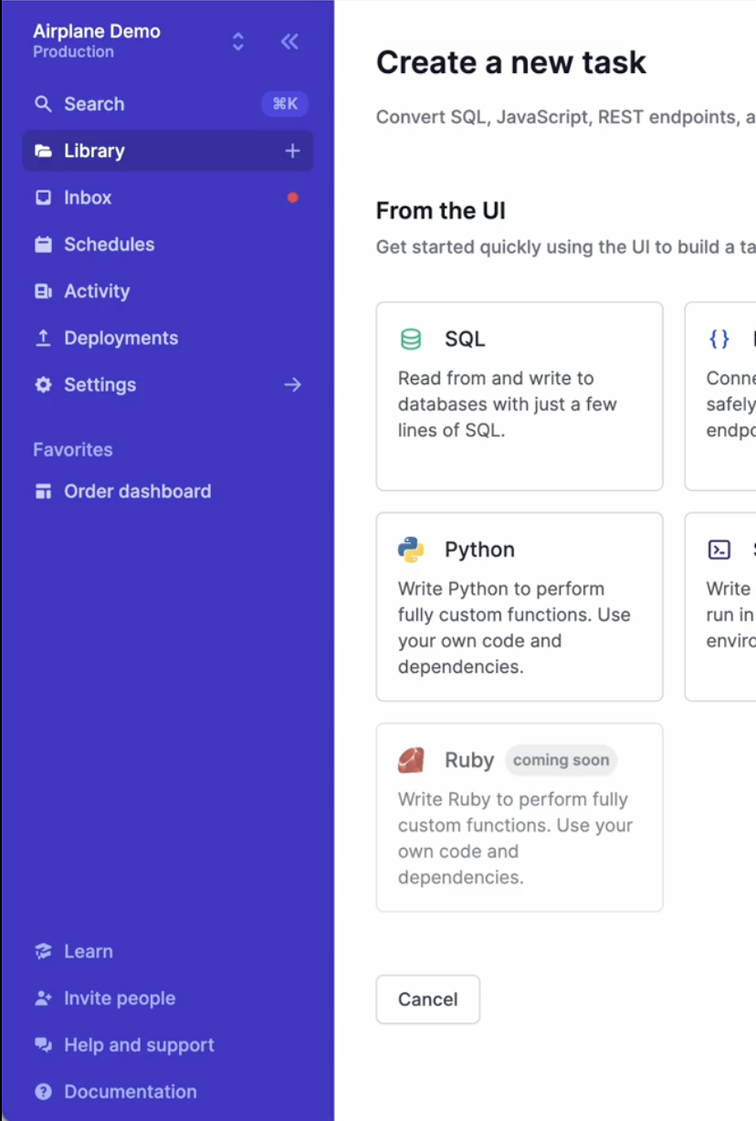Open Search in the sidebar
The image size is (756, 1121).
click(x=93, y=104)
